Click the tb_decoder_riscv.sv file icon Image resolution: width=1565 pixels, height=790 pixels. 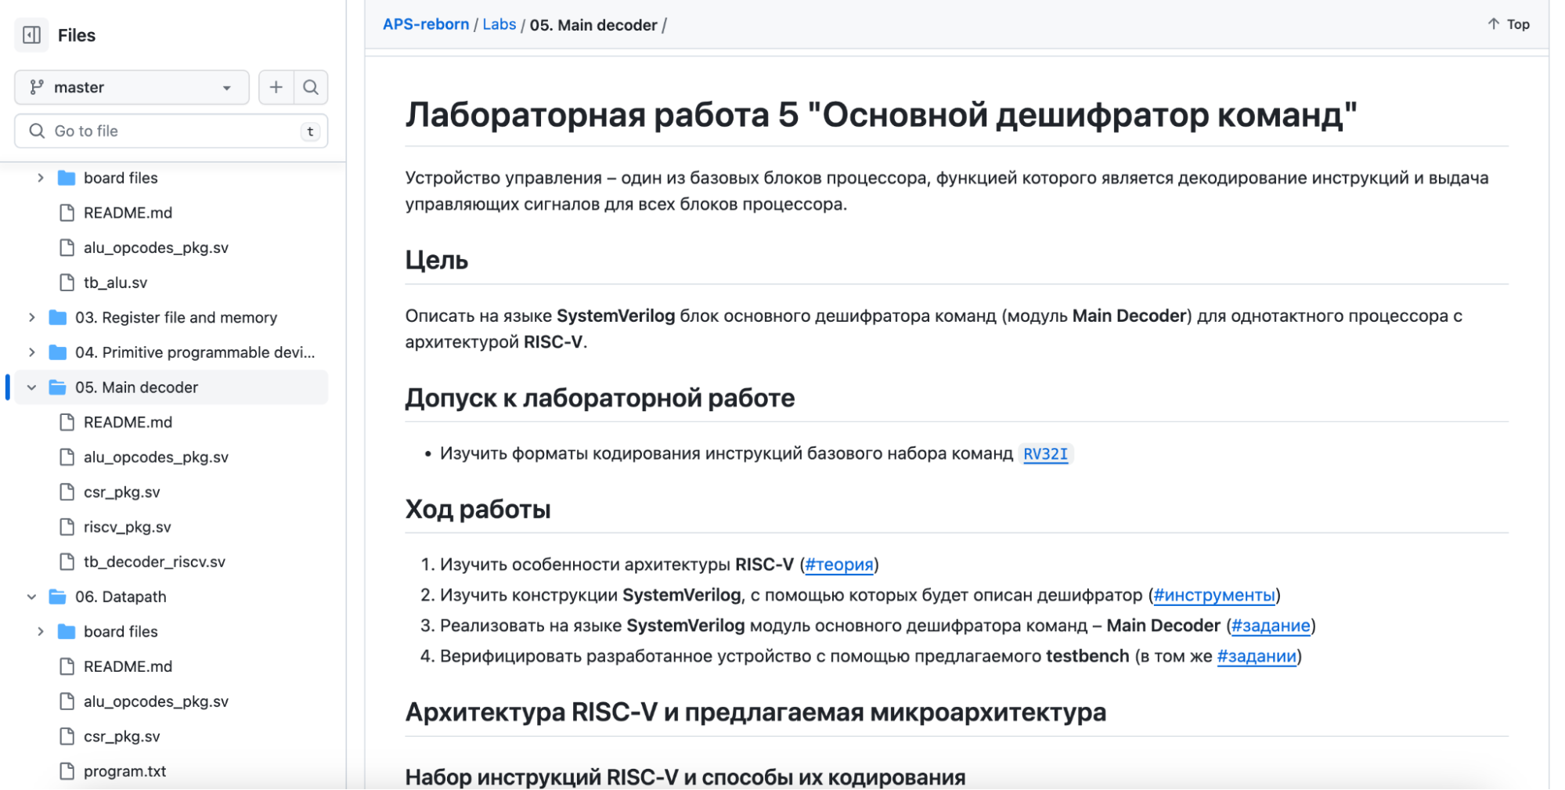click(66, 561)
